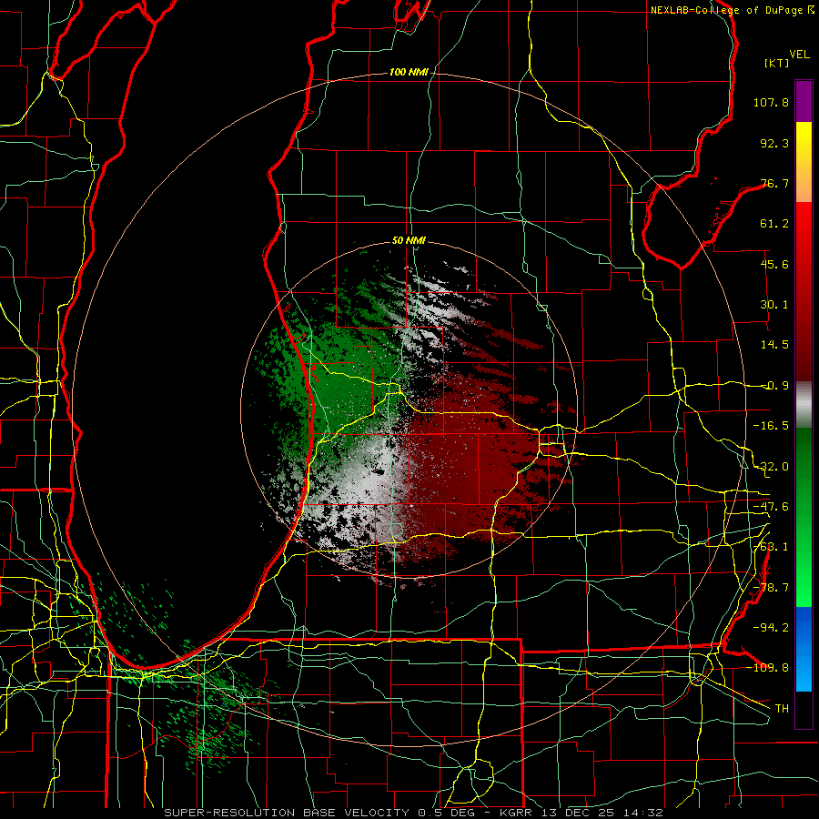Click the purple segment of the color bar
Screen dimensions: 819x819
[x=804, y=101]
